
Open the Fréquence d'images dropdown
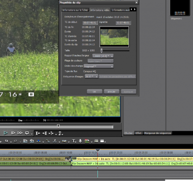91,76
